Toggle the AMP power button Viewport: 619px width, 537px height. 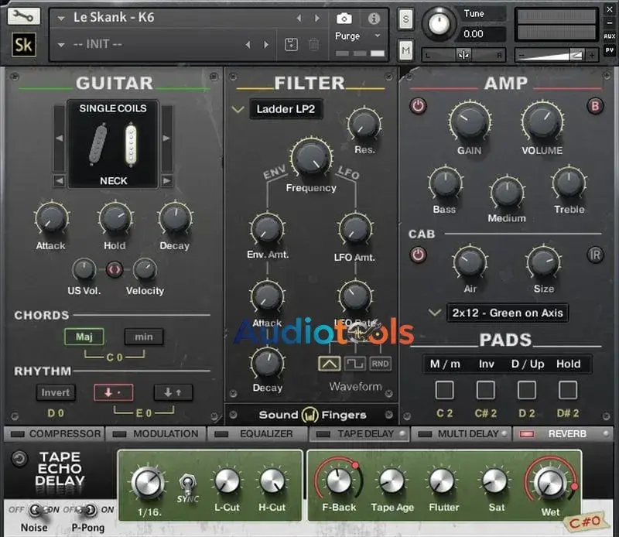(419, 106)
